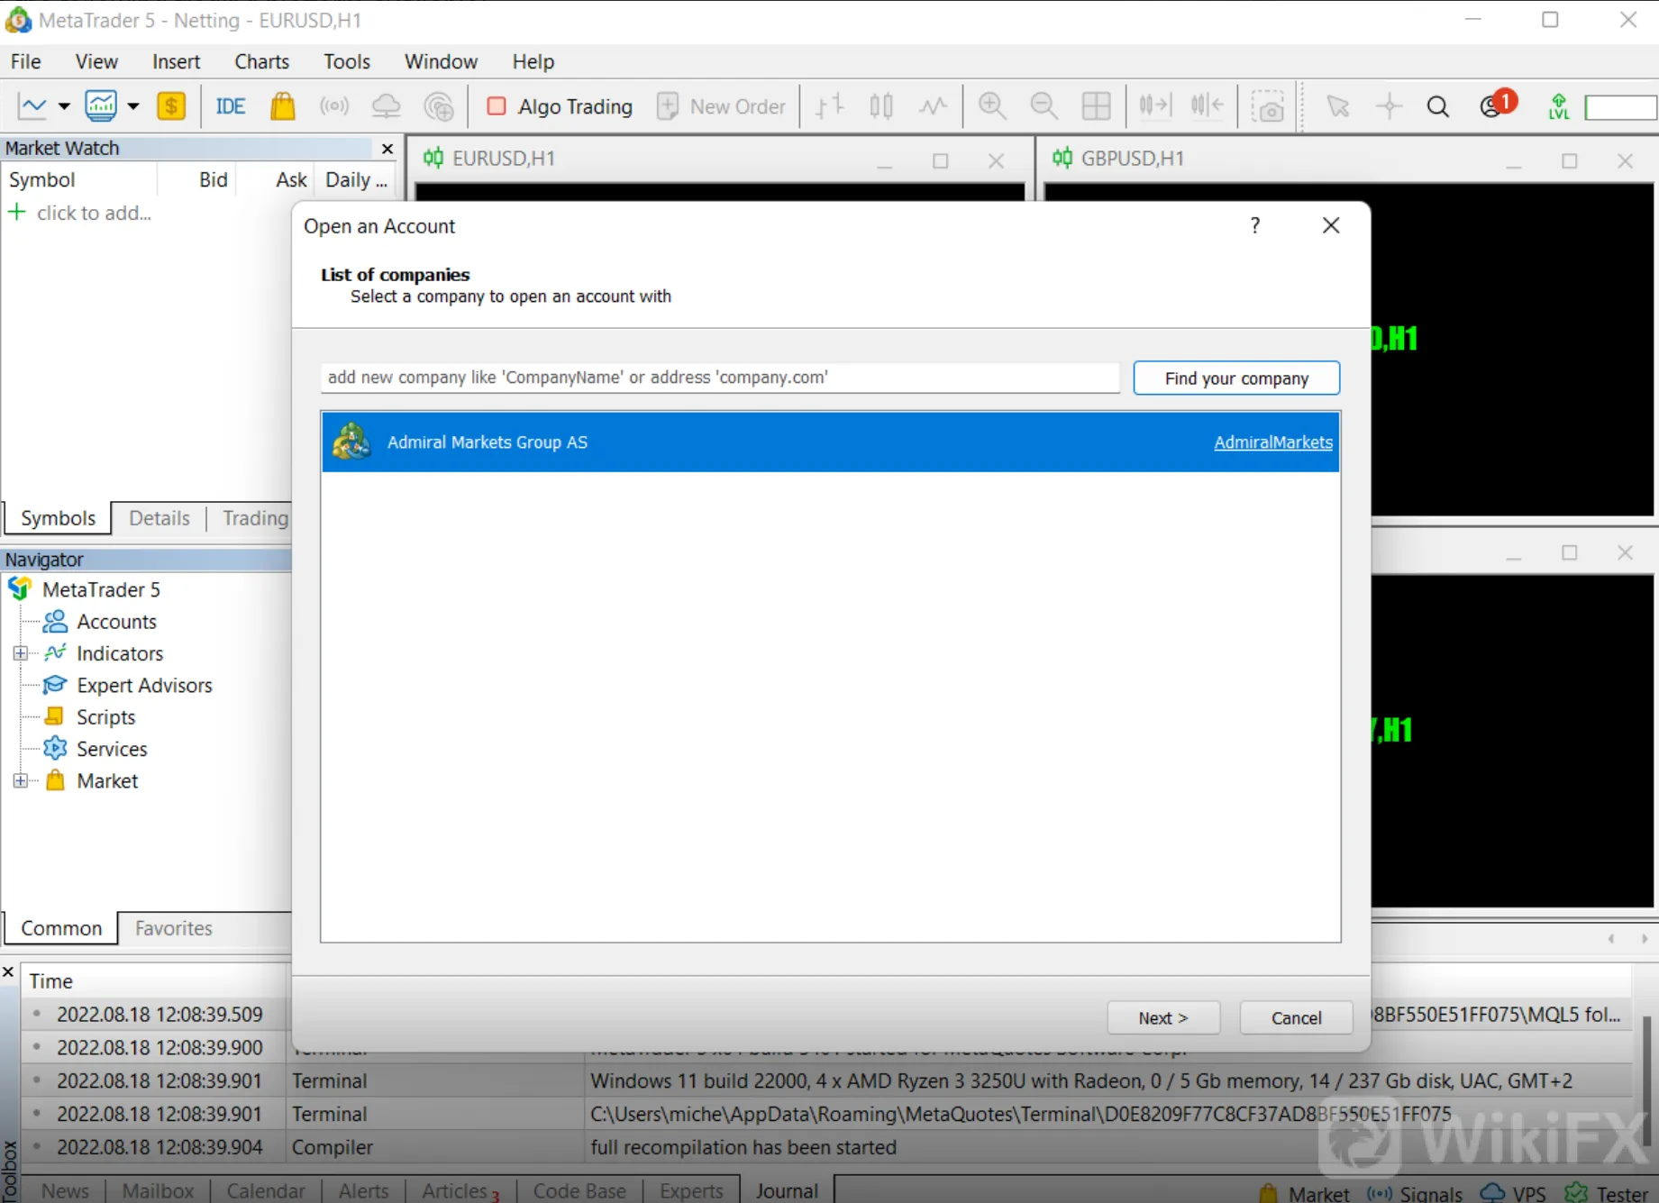The width and height of the screenshot is (1659, 1203).
Task: Click the Accounts item in Navigator
Action: (x=116, y=622)
